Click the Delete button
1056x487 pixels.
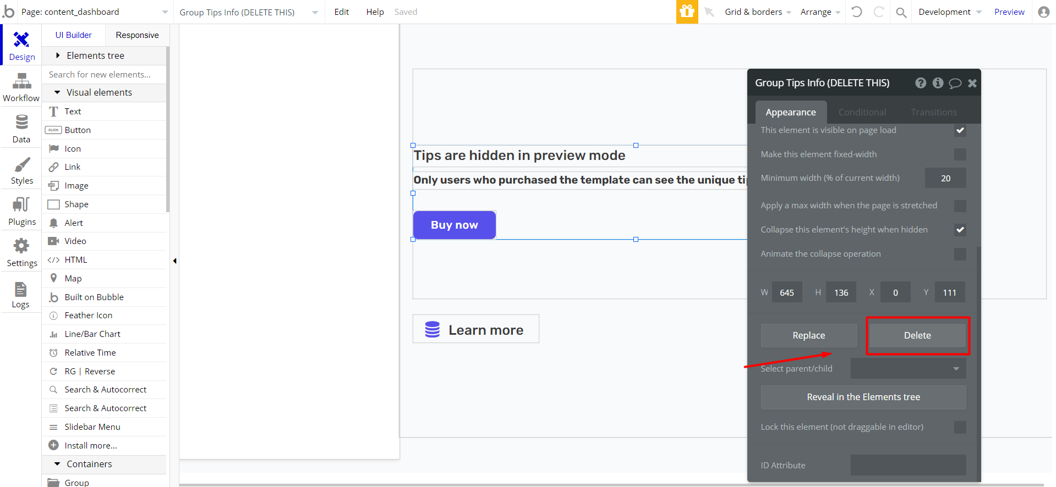917,335
